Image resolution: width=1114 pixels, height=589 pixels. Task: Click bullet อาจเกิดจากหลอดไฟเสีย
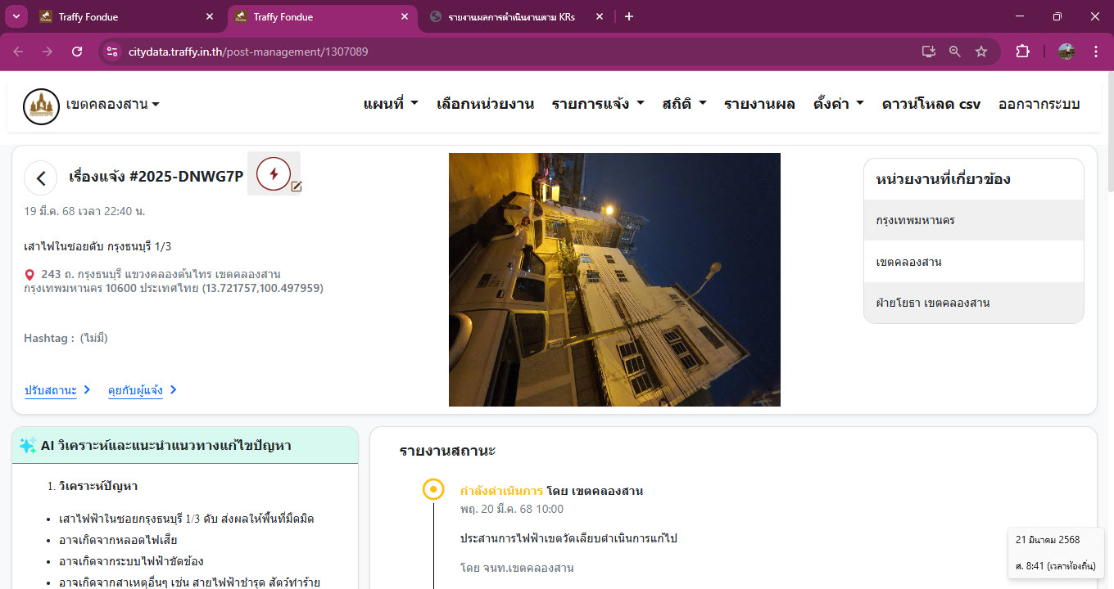point(118,540)
